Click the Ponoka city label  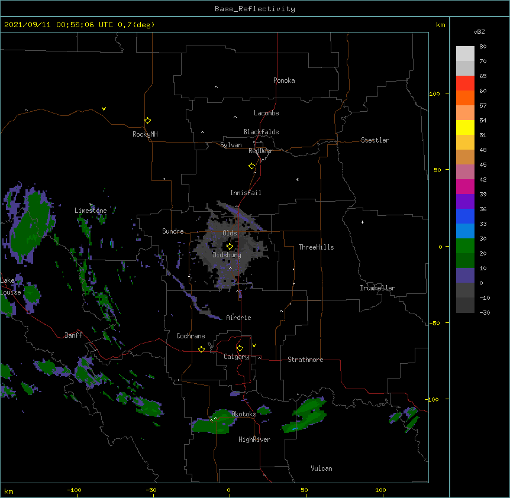(x=284, y=80)
